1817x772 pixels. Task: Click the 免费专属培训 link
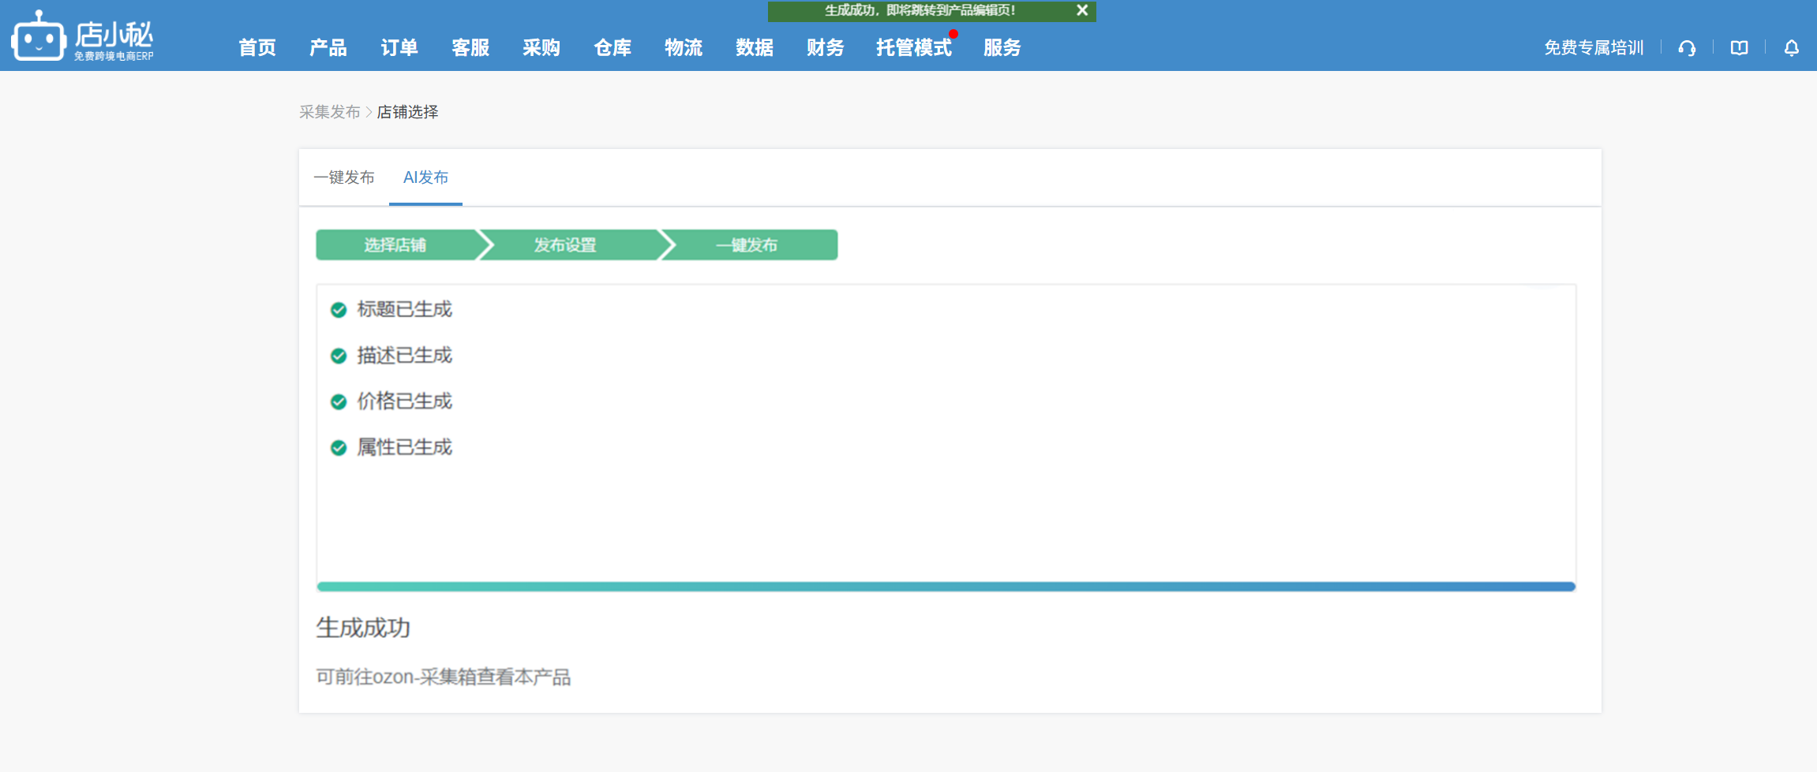click(x=1594, y=48)
